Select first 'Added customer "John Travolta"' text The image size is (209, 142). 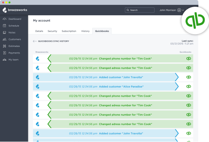(121, 77)
